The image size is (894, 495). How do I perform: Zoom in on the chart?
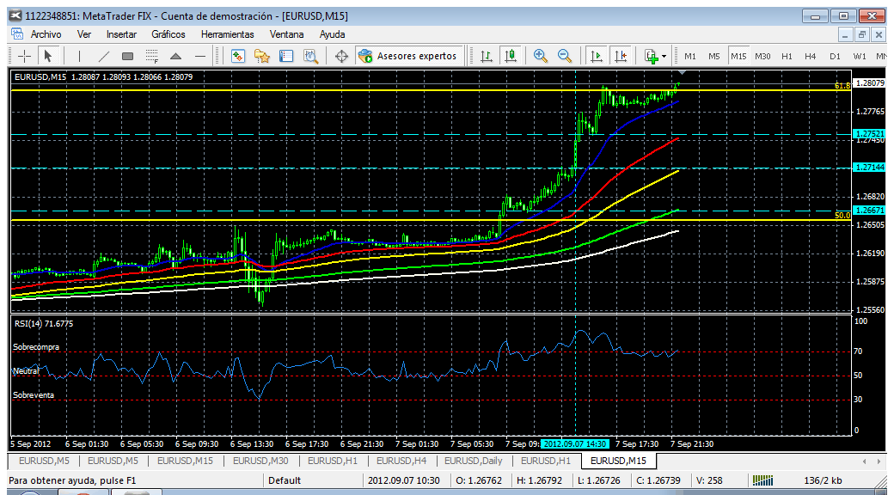click(541, 56)
